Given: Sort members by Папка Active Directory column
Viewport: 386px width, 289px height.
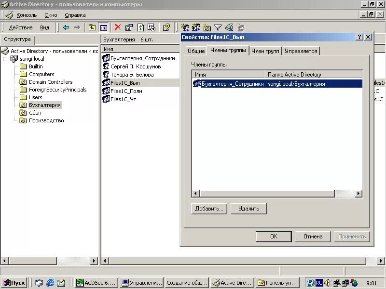Looking at the screenshot, I should point(313,75).
